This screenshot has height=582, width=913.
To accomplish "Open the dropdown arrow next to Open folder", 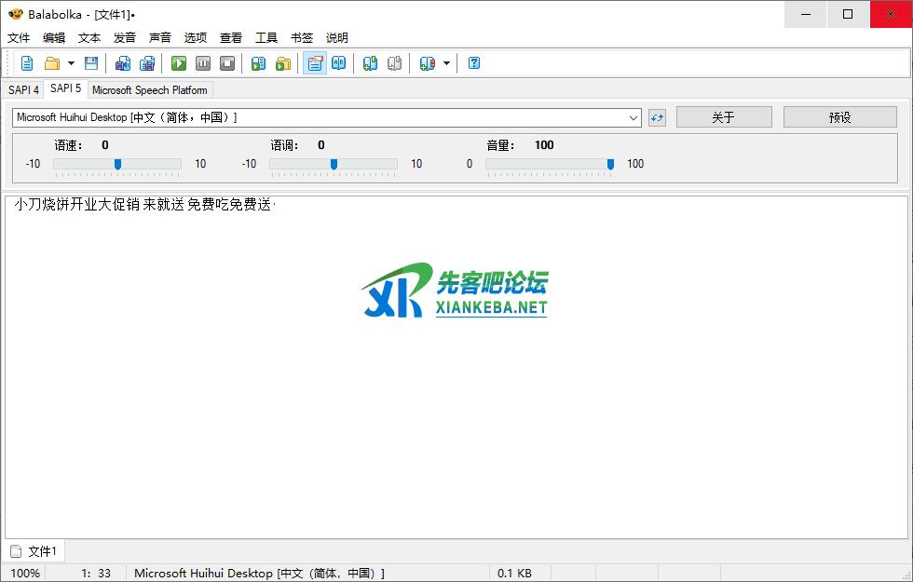I will coord(71,63).
